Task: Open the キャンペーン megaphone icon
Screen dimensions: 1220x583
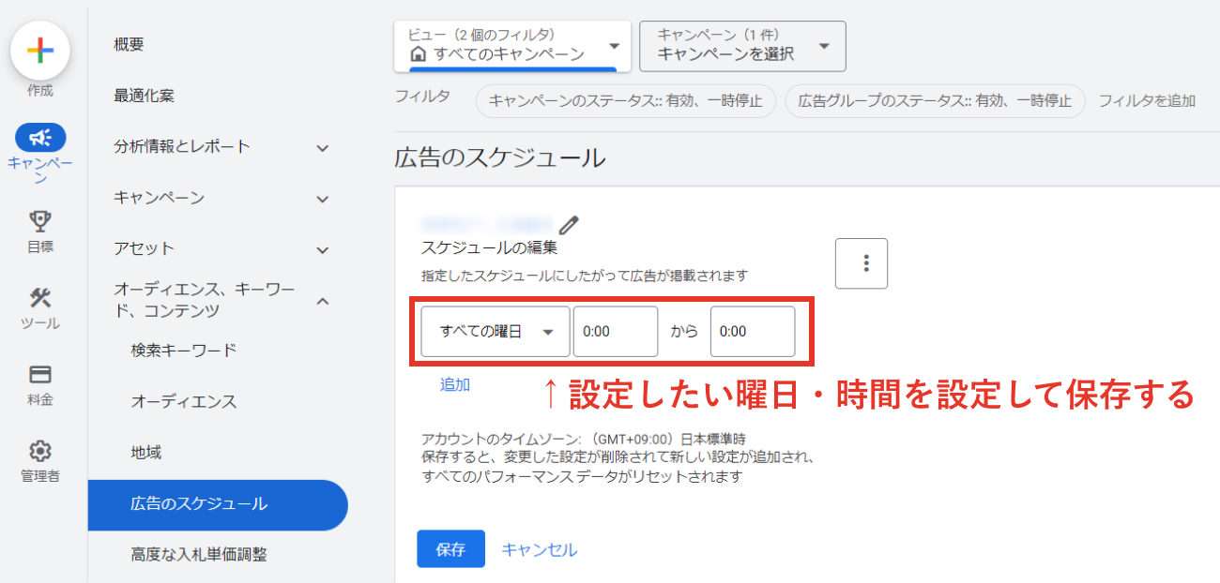Action: coord(39,138)
